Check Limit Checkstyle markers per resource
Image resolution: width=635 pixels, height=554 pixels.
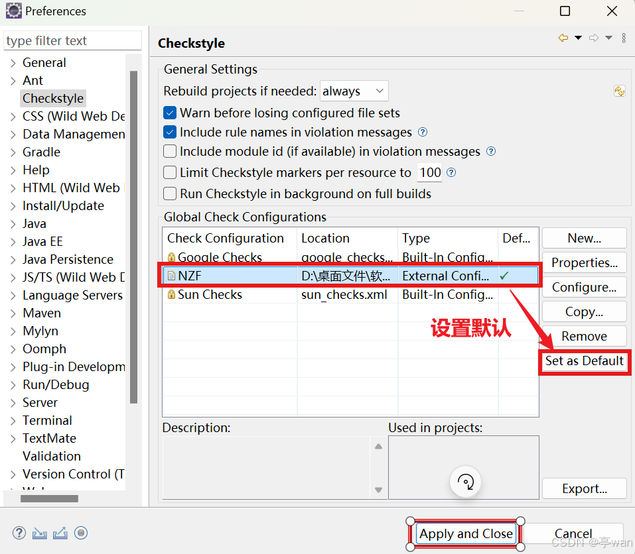click(x=170, y=172)
